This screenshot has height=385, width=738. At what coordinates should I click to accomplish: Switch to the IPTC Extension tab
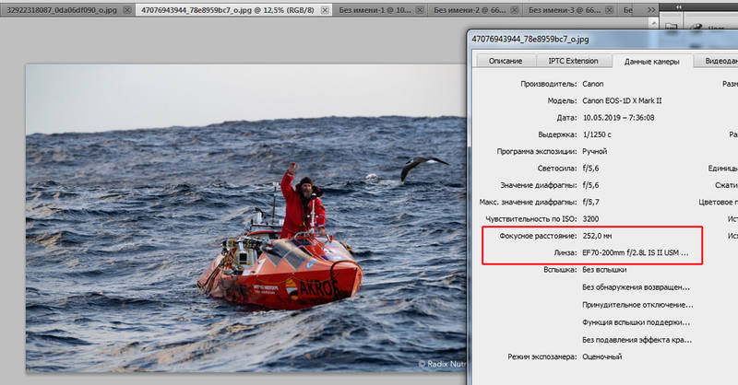(573, 61)
